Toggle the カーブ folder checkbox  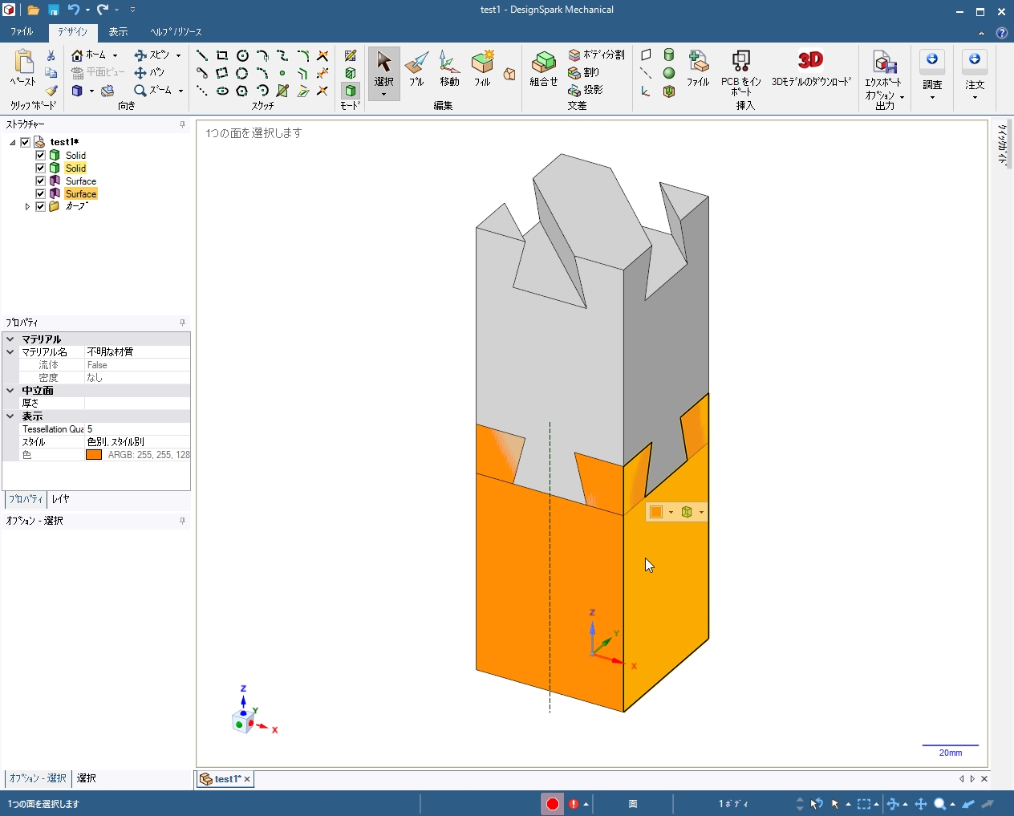pyautogui.click(x=40, y=207)
